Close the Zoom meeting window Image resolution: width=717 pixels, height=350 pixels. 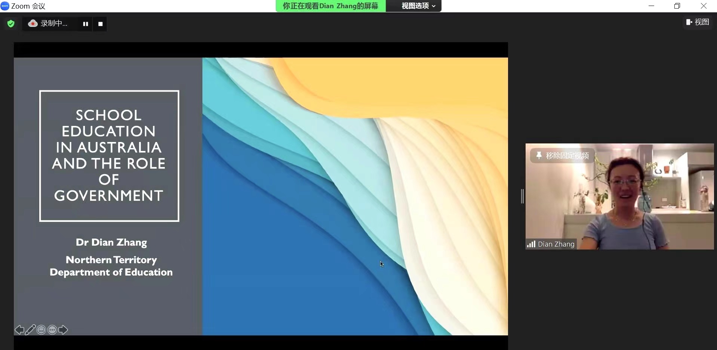pyautogui.click(x=704, y=6)
